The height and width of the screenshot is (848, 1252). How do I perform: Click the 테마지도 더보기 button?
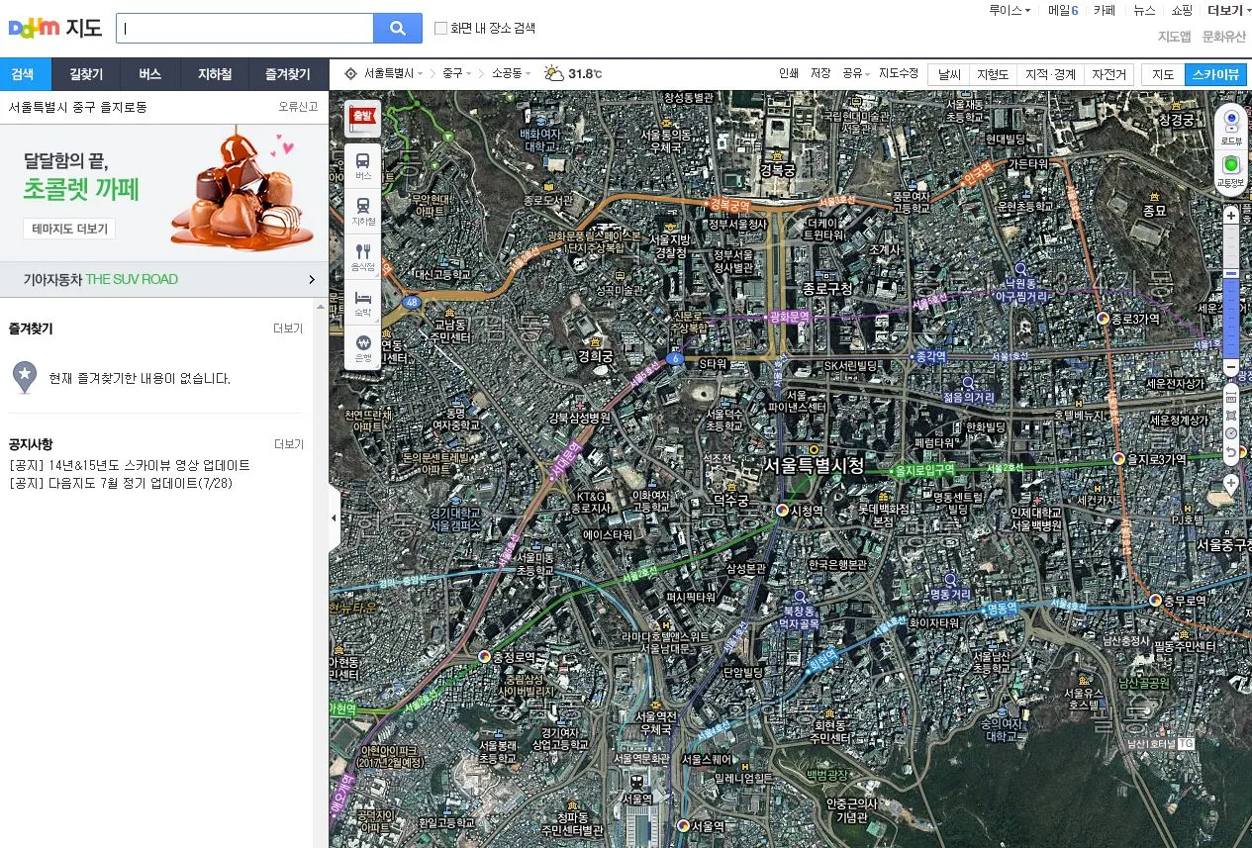(x=69, y=229)
